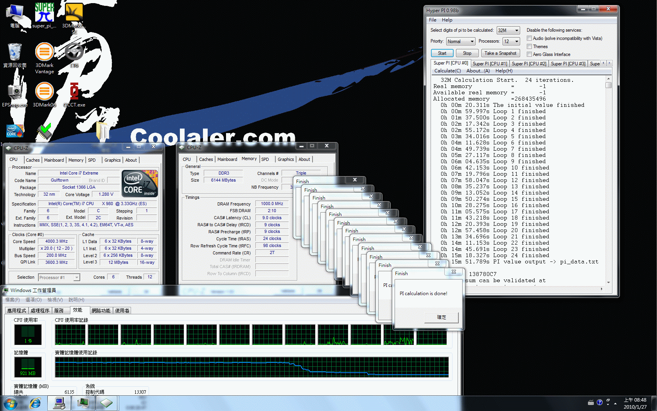
Task: Open the Task Manager File menu
Action: 13,300
